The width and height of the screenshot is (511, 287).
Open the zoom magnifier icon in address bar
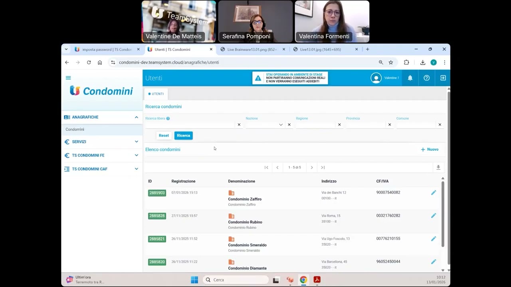coord(381,63)
